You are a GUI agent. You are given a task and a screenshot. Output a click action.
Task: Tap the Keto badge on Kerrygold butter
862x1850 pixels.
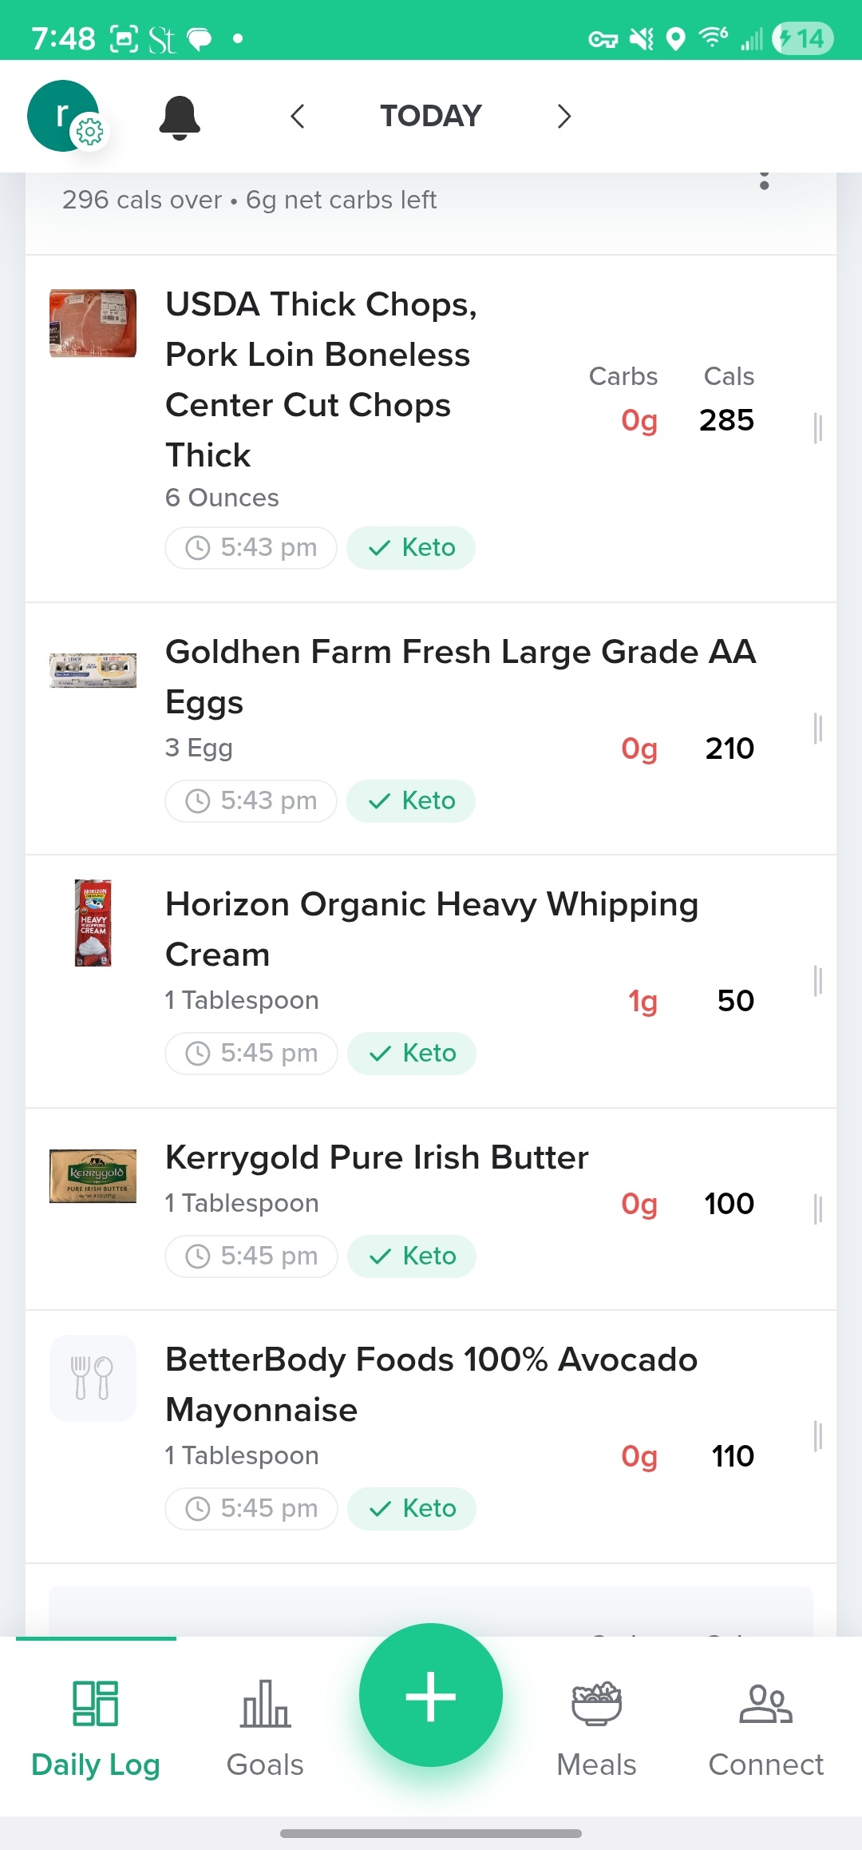[412, 1256]
